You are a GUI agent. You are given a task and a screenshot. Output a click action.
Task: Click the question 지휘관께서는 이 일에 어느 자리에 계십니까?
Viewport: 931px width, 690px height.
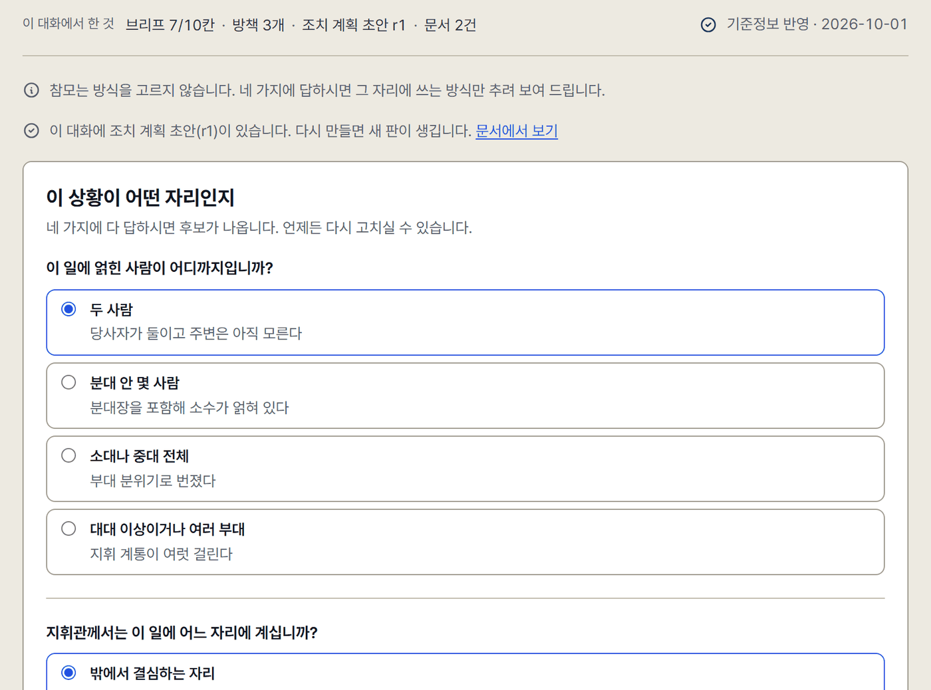coord(182,632)
